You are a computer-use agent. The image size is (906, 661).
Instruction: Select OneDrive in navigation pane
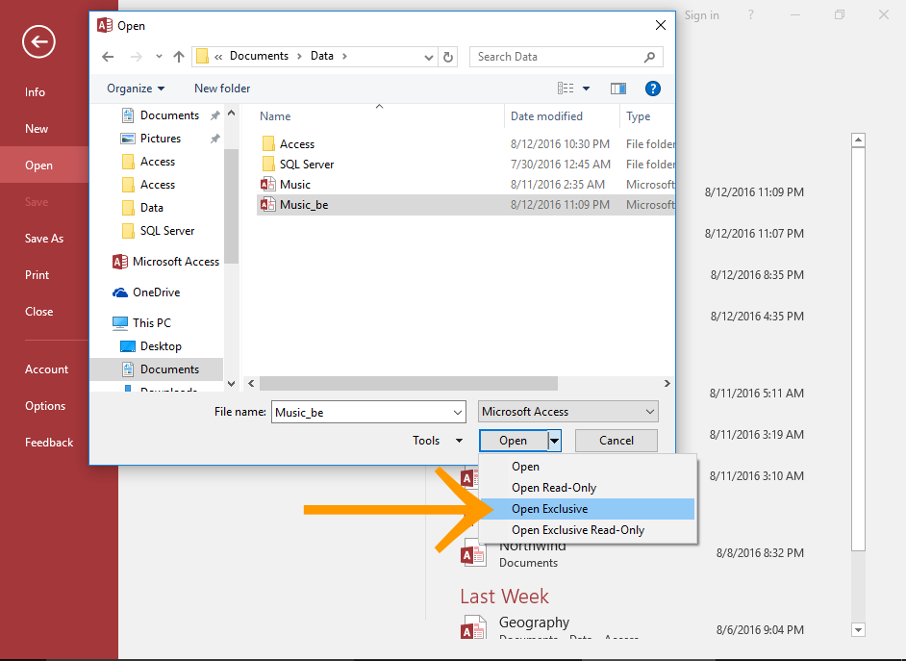coord(156,292)
